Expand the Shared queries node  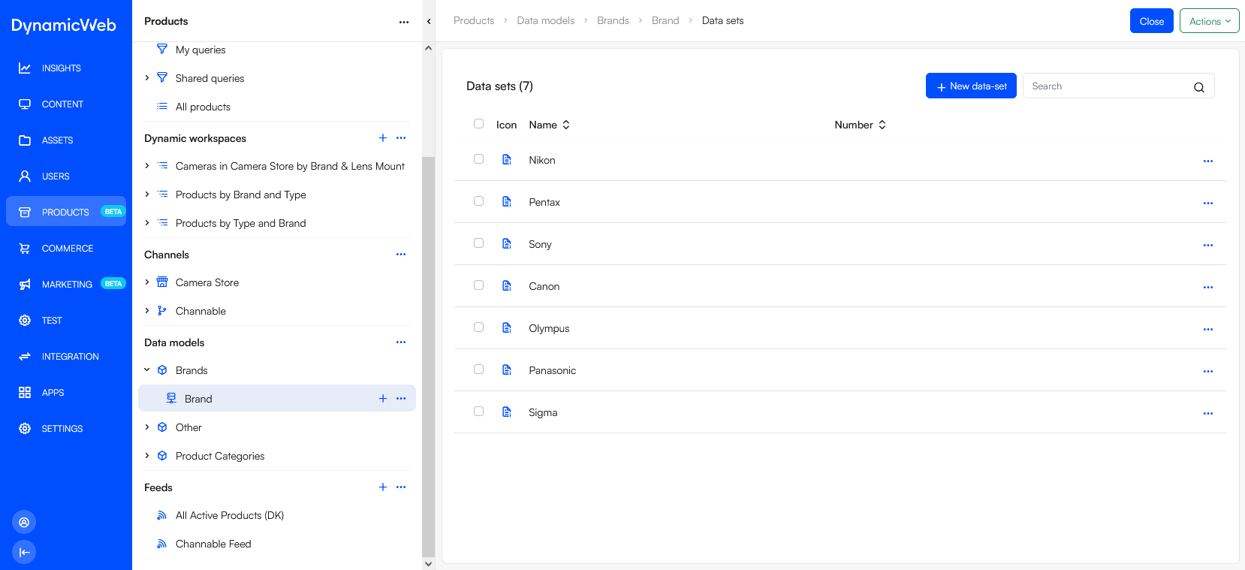[x=147, y=78]
